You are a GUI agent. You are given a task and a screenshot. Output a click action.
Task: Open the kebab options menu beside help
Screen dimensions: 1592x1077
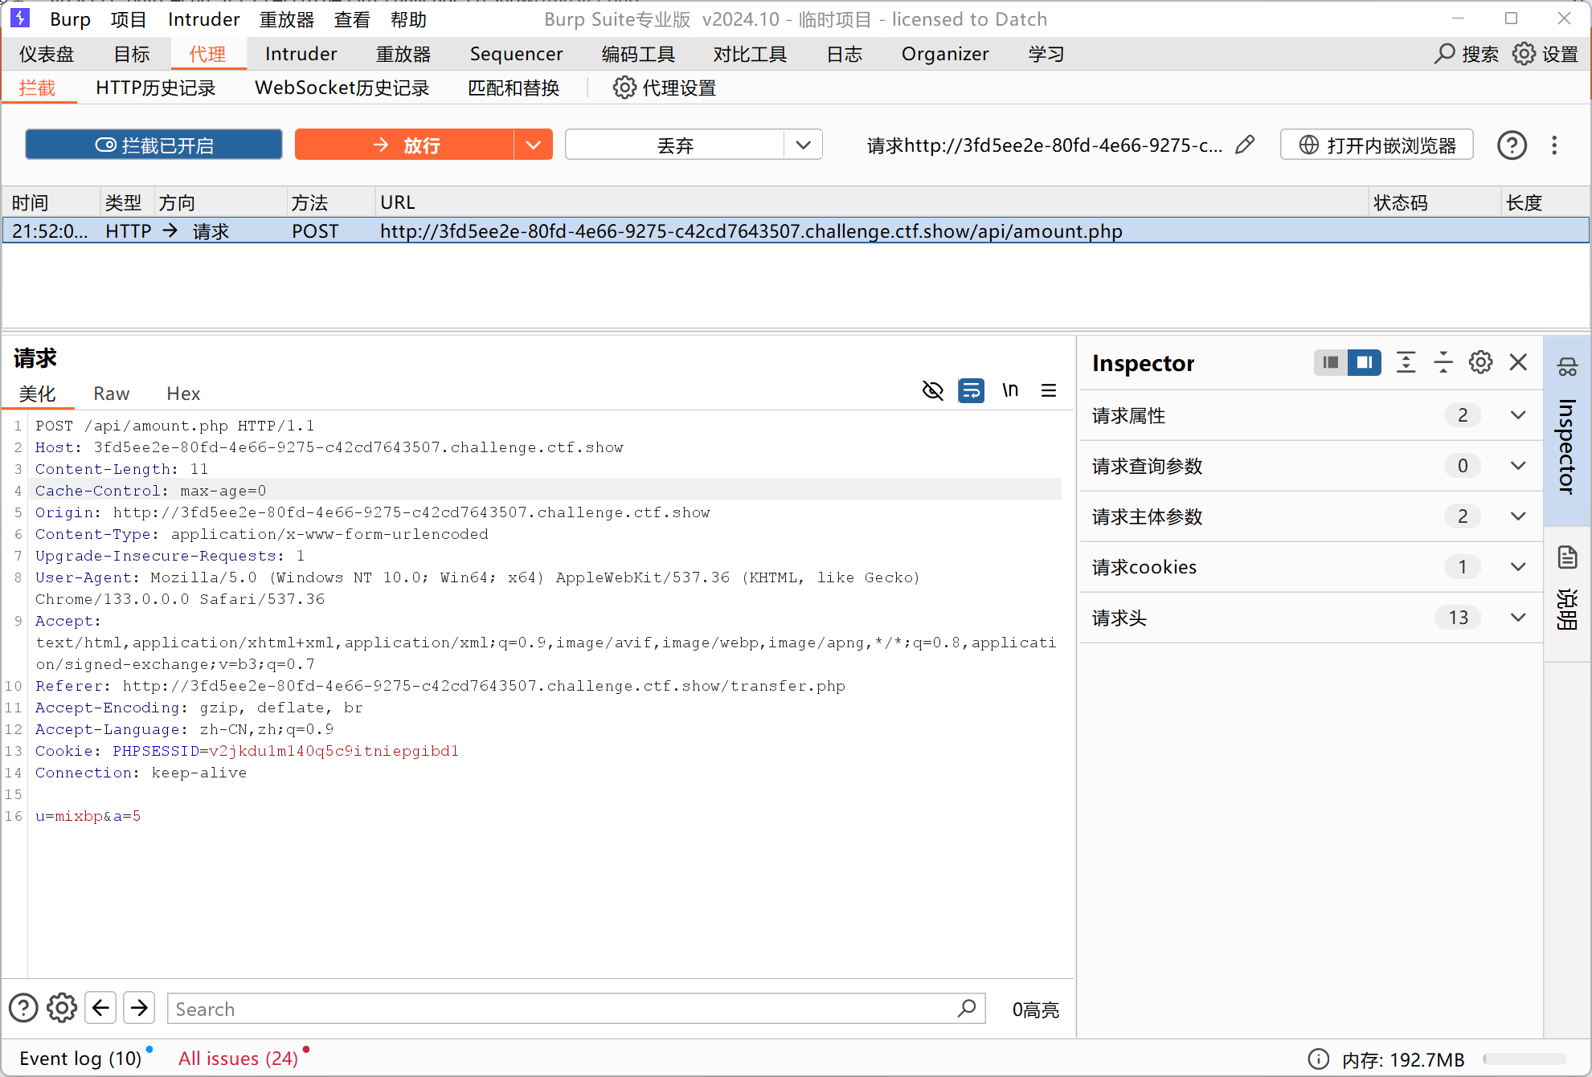pyautogui.click(x=1554, y=145)
